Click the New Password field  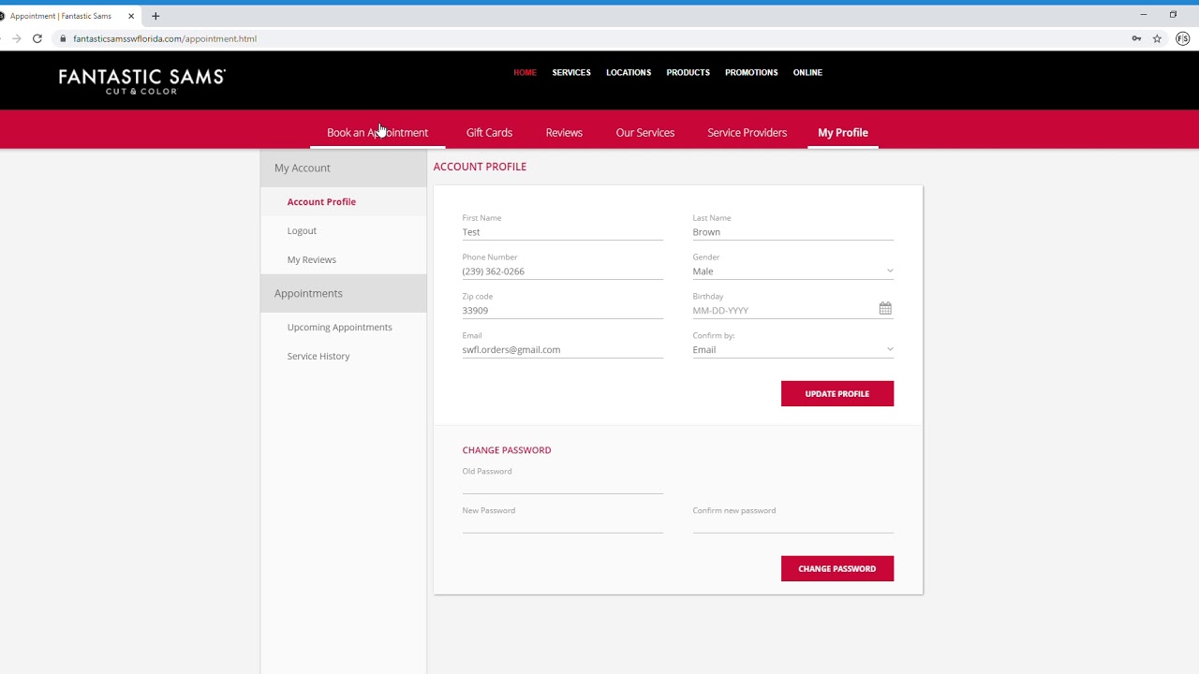pyautogui.click(x=562, y=525)
